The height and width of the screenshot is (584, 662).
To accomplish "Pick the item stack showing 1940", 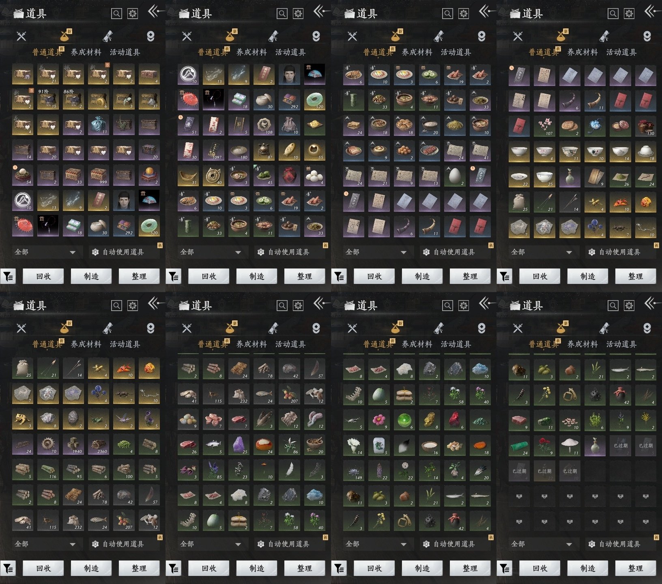I will 73,445.
